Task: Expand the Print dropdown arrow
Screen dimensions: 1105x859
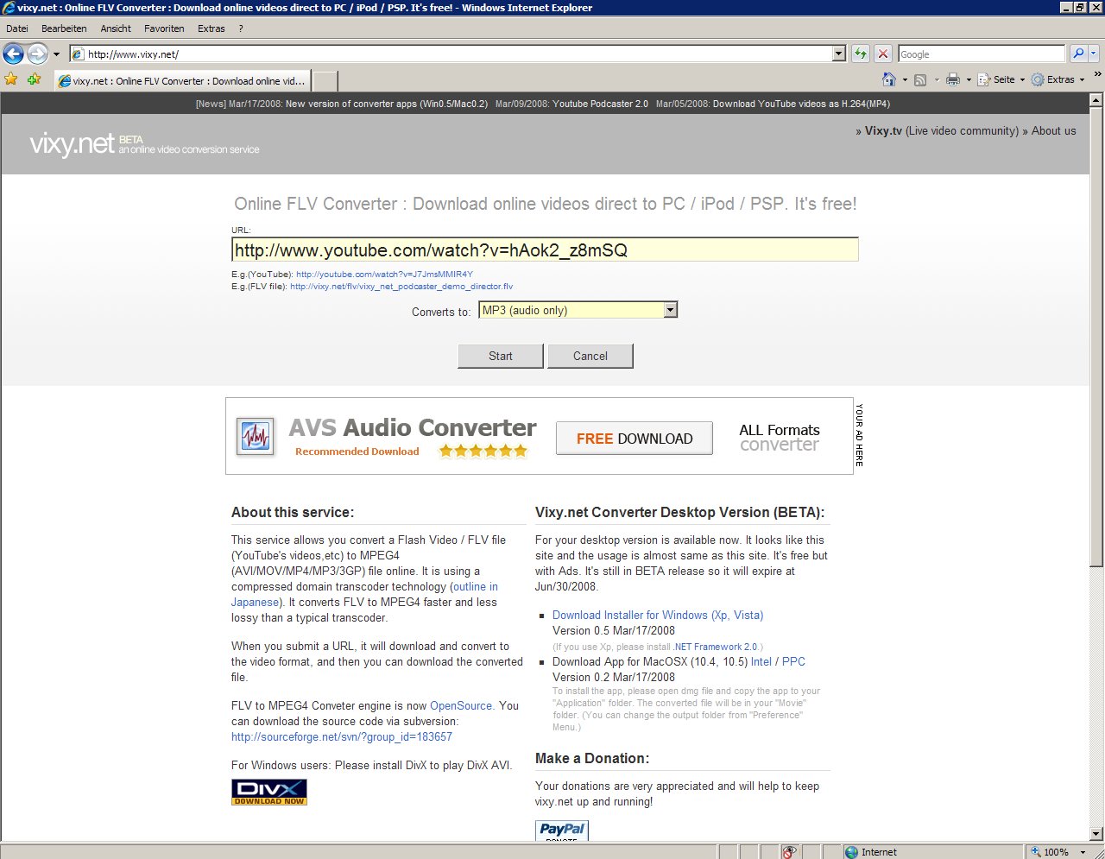Action: click(x=969, y=79)
